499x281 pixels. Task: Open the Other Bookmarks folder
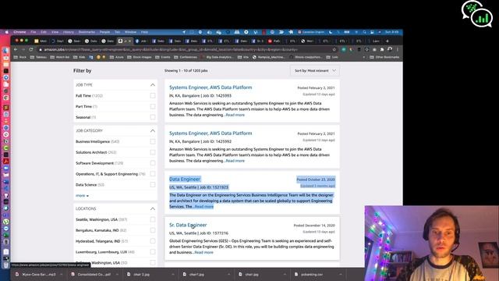click(384, 57)
